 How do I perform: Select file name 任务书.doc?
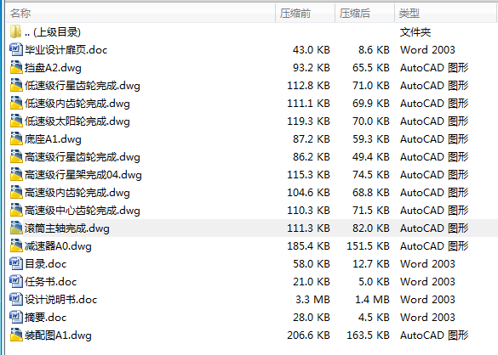(51, 282)
